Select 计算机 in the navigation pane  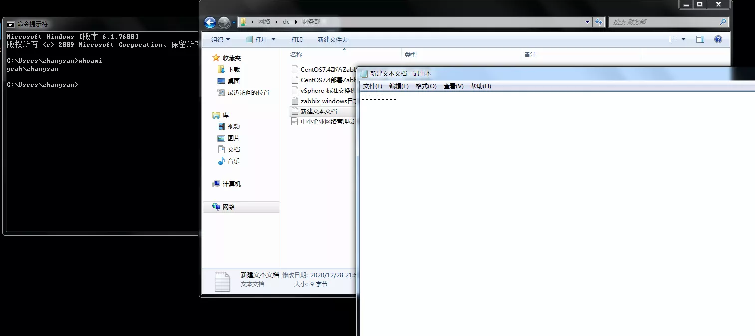pyautogui.click(x=231, y=184)
